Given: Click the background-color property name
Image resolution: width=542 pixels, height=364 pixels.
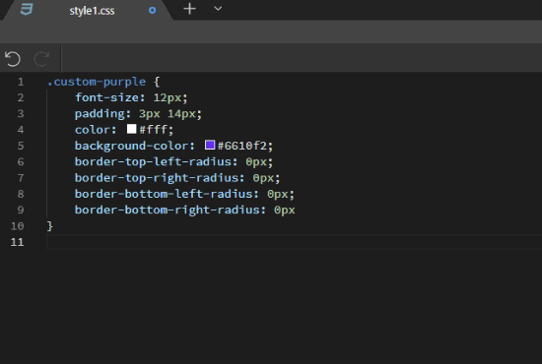Looking at the screenshot, I should click(131, 146).
